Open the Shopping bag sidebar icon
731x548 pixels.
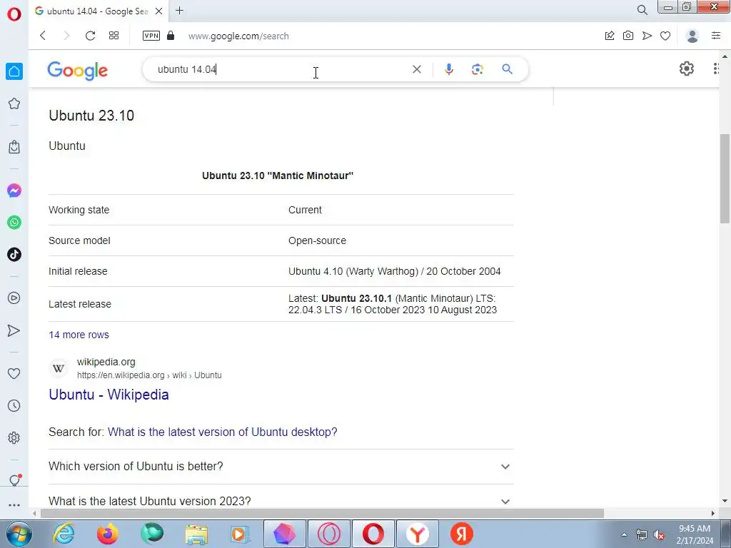pyautogui.click(x=14, y=147)
